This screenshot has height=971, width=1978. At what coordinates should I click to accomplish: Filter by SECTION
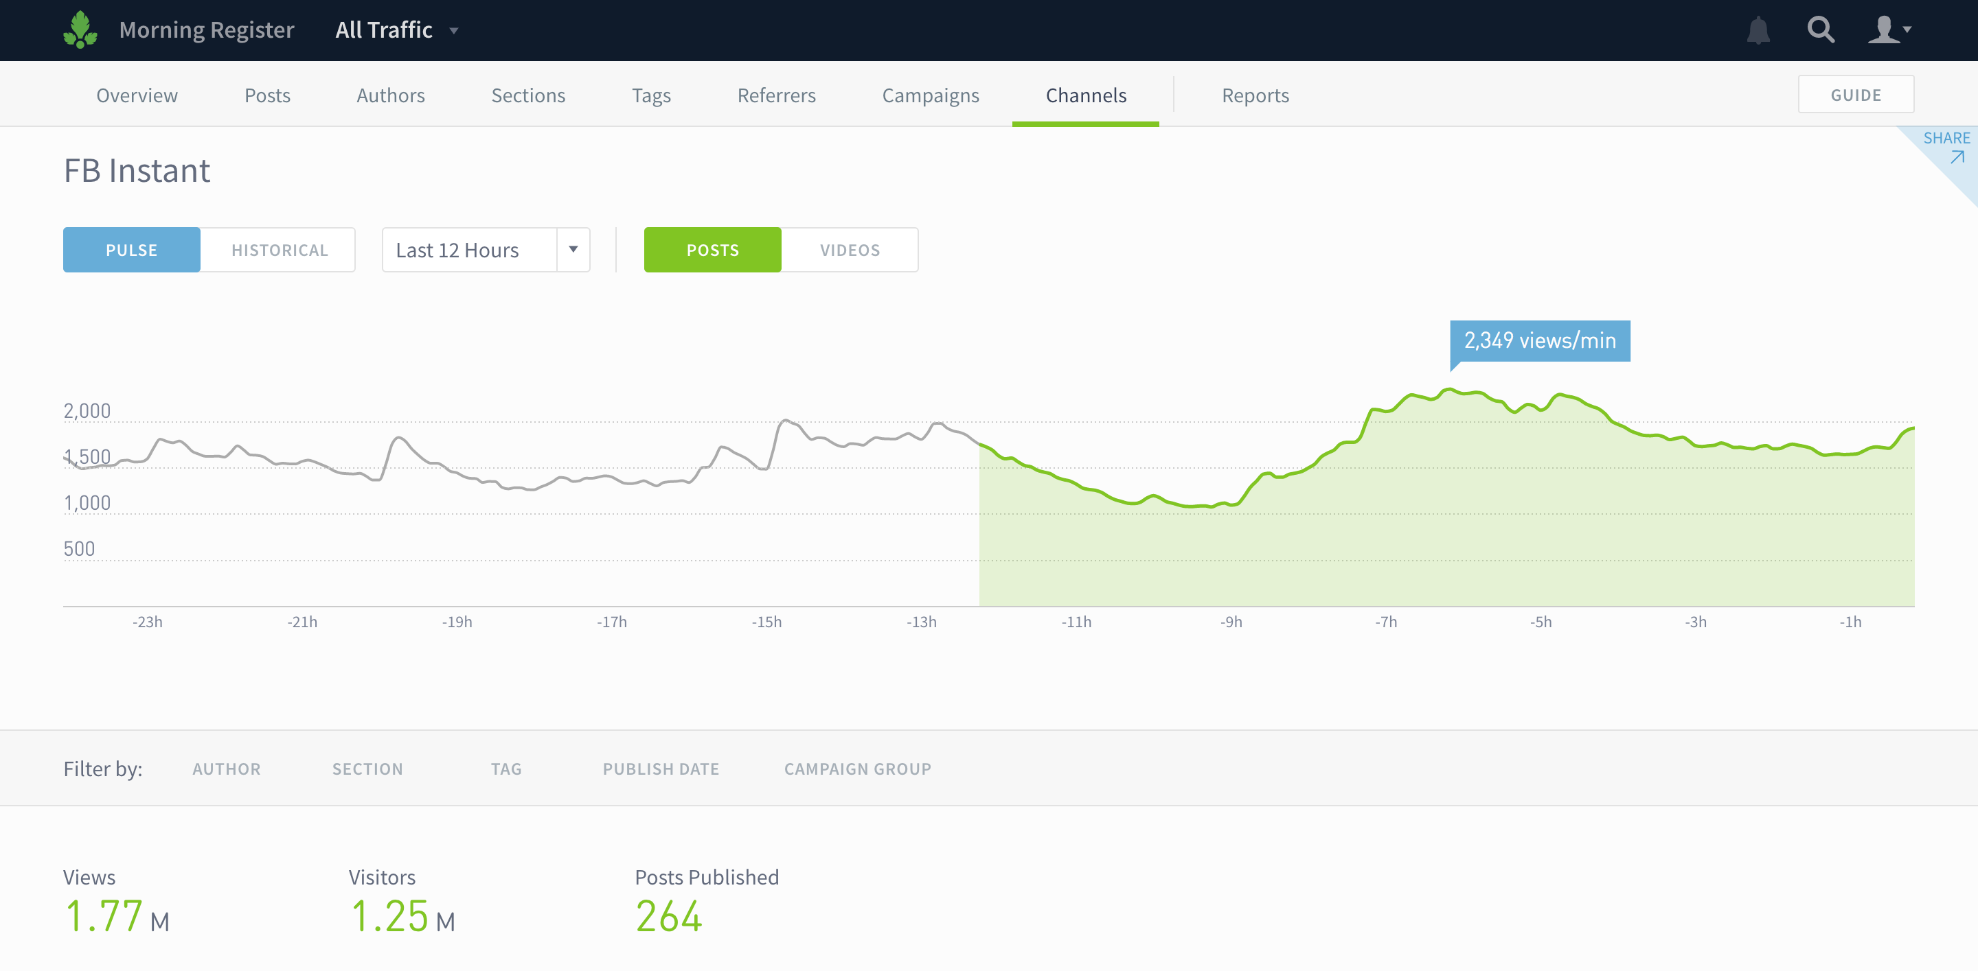point(367,769)
